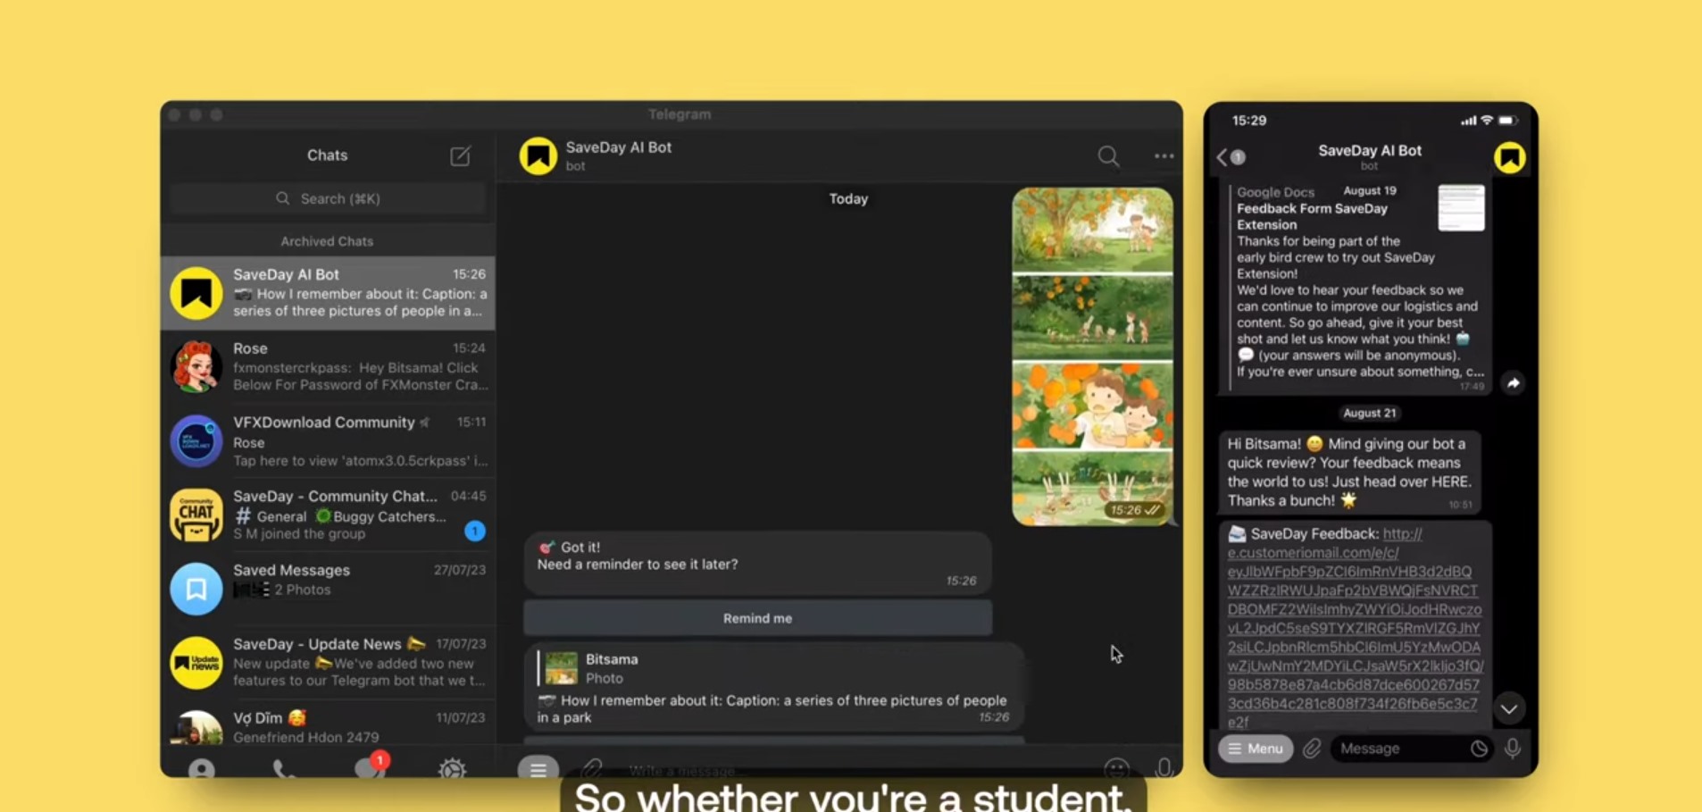
Task: Click the Today date label
Action: 848,198
